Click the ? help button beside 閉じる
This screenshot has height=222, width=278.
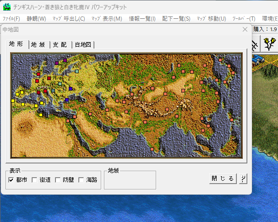[x=243, y=179]
